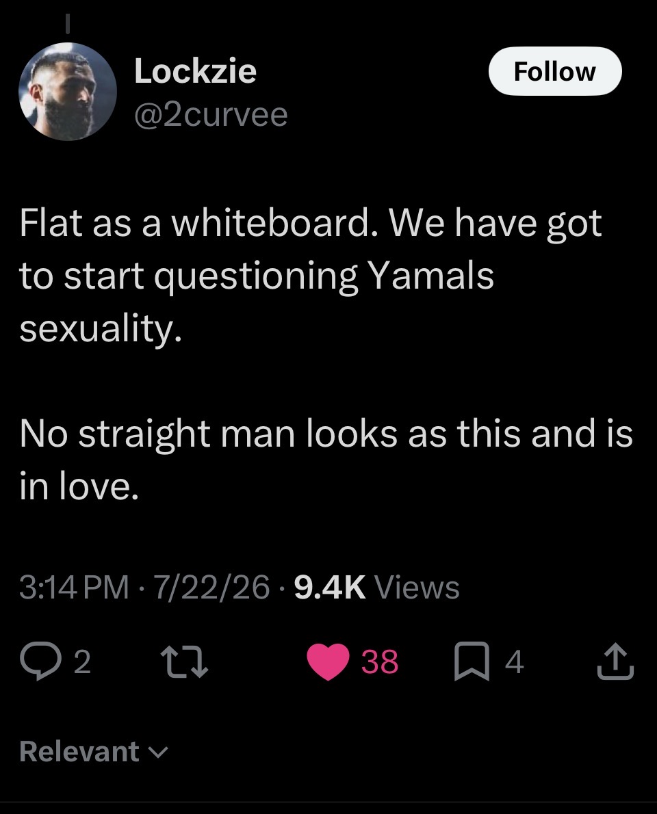Viewport: 657px width, 814px height.
Task: Open Lockzie's profile picture
Action: (68, 92)
